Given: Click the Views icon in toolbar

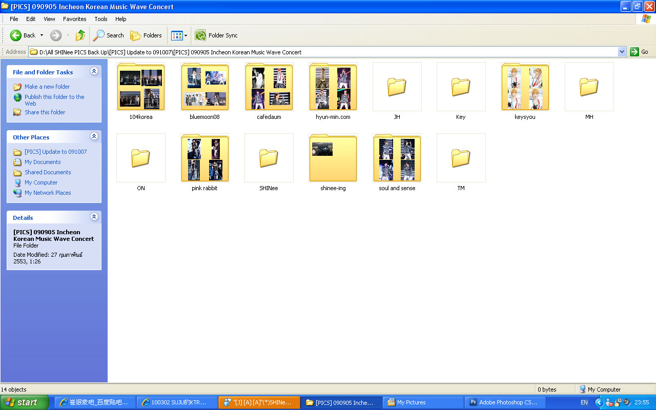Looking at the screenshot, I should (177, 35).
